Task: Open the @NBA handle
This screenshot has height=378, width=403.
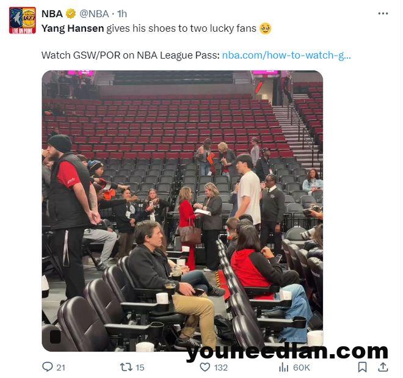Action: pyautogui.click(x=94, y=13)
